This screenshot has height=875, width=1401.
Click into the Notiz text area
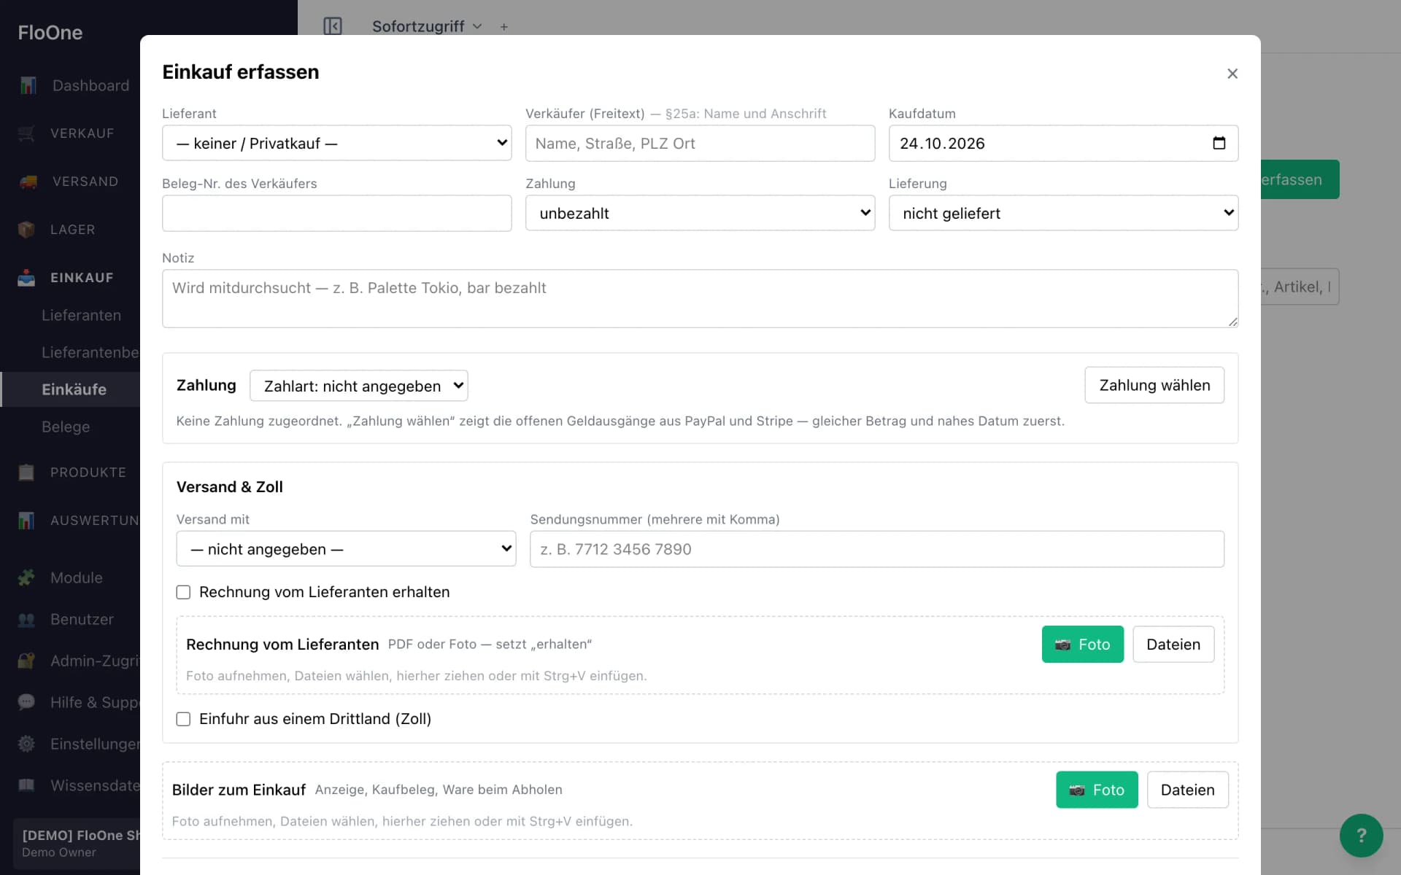coord(700,299)
